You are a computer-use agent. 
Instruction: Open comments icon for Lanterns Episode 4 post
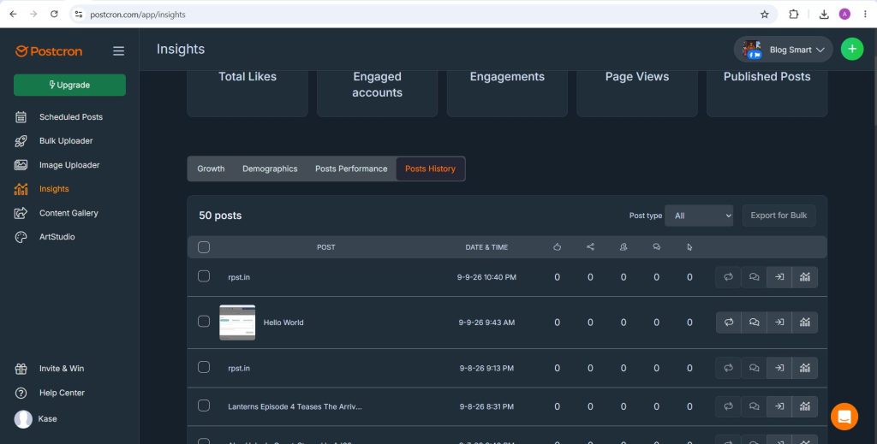(x=754, y=406)
